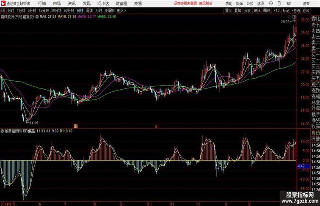Open the 功能 menu

[229, 3]
